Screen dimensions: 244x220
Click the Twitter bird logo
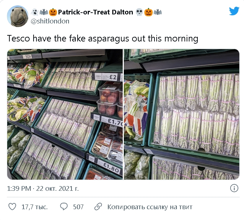(234, 11)
